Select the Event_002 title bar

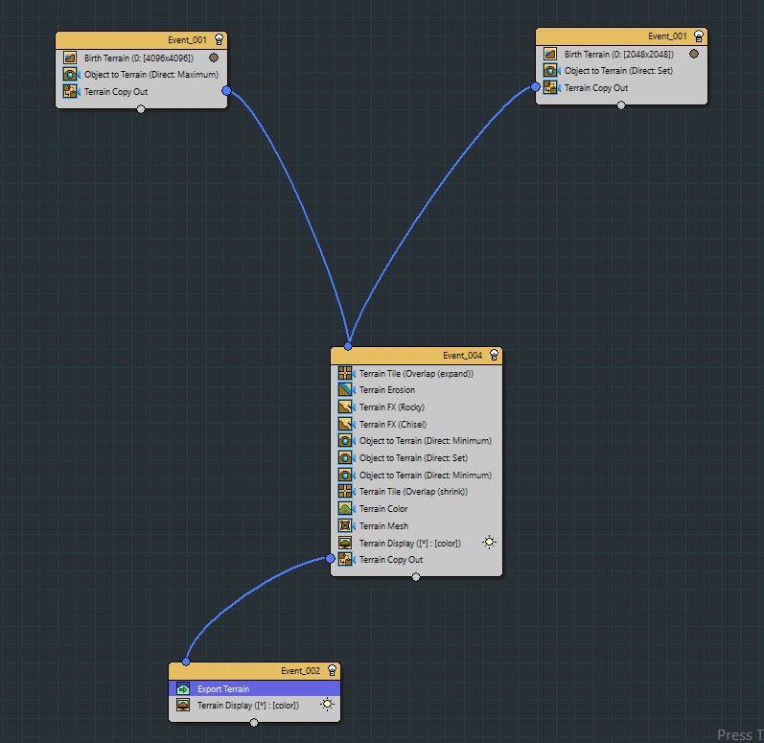[254, 670]
